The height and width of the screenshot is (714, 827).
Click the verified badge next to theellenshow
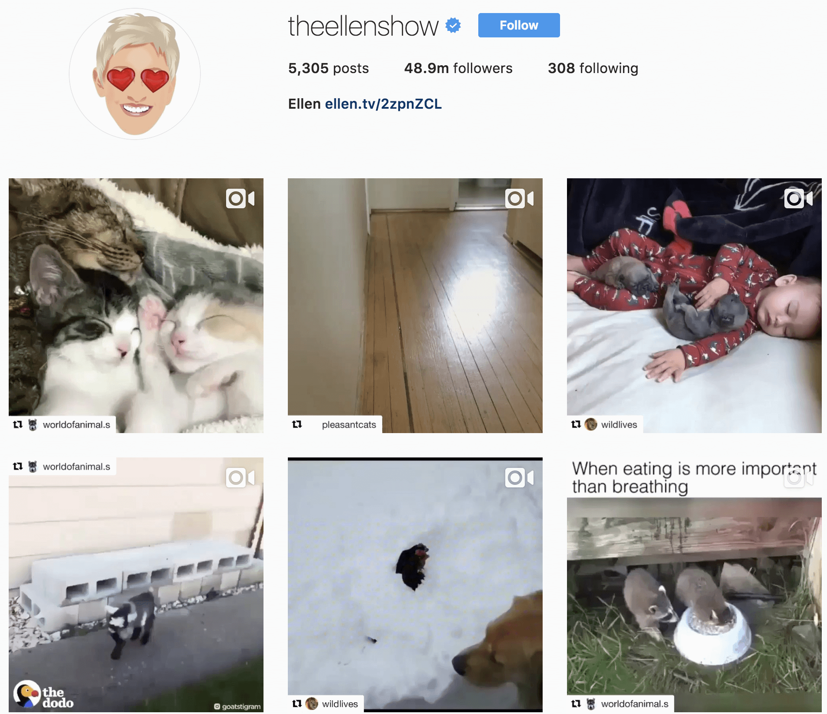(x=453, y=26)
